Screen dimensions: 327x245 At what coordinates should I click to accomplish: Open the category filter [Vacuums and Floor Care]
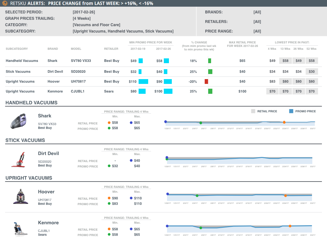tap(96, 25)
